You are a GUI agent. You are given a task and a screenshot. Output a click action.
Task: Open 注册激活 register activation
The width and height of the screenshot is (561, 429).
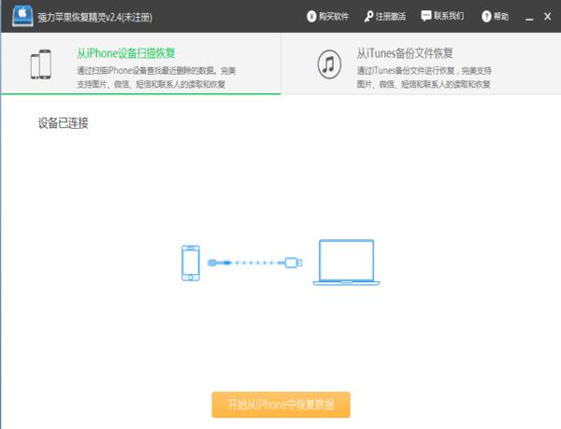[x=390, y=16]
